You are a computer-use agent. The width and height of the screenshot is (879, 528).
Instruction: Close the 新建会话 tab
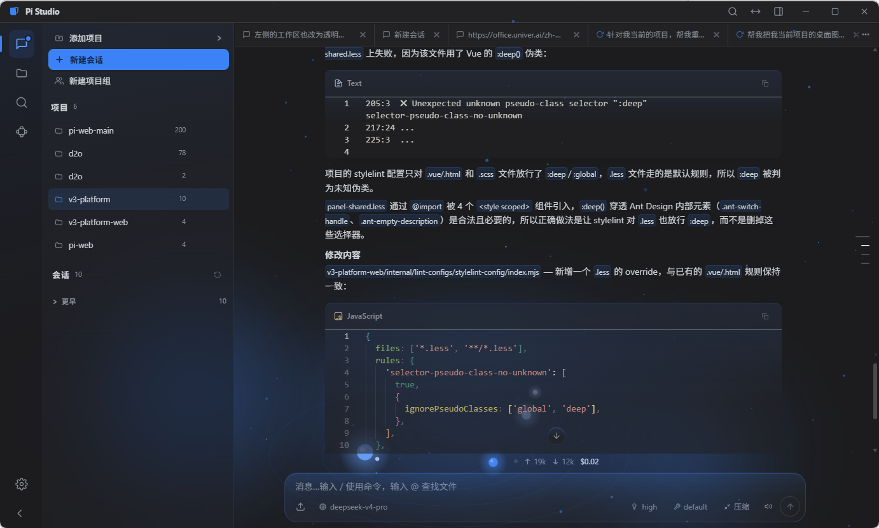438,35
